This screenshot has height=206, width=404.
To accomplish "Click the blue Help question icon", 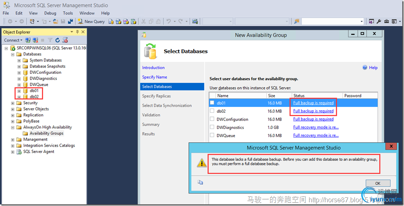I will [365, 68].
